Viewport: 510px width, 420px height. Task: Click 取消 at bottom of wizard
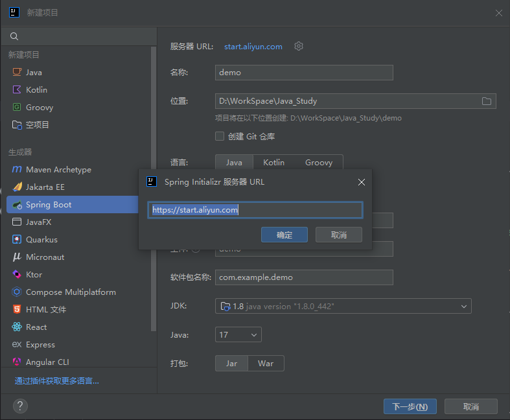[470, 406]
